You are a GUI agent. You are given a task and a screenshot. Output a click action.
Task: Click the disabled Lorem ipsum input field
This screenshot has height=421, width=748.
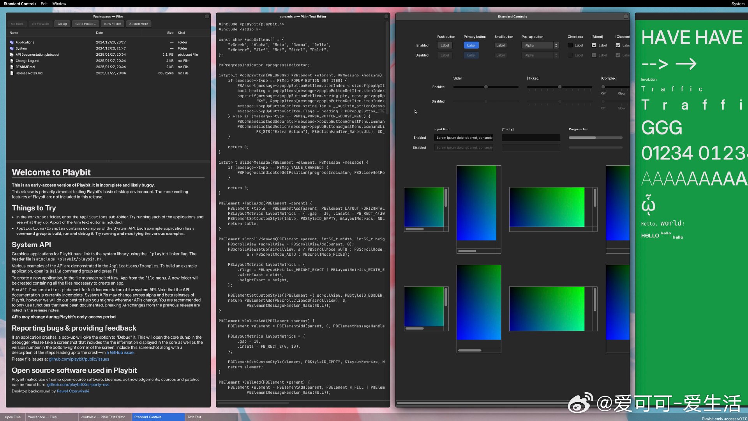[464, 148]
